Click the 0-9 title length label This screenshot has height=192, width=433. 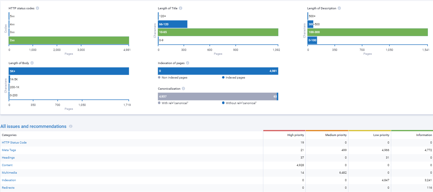point(161,40)
